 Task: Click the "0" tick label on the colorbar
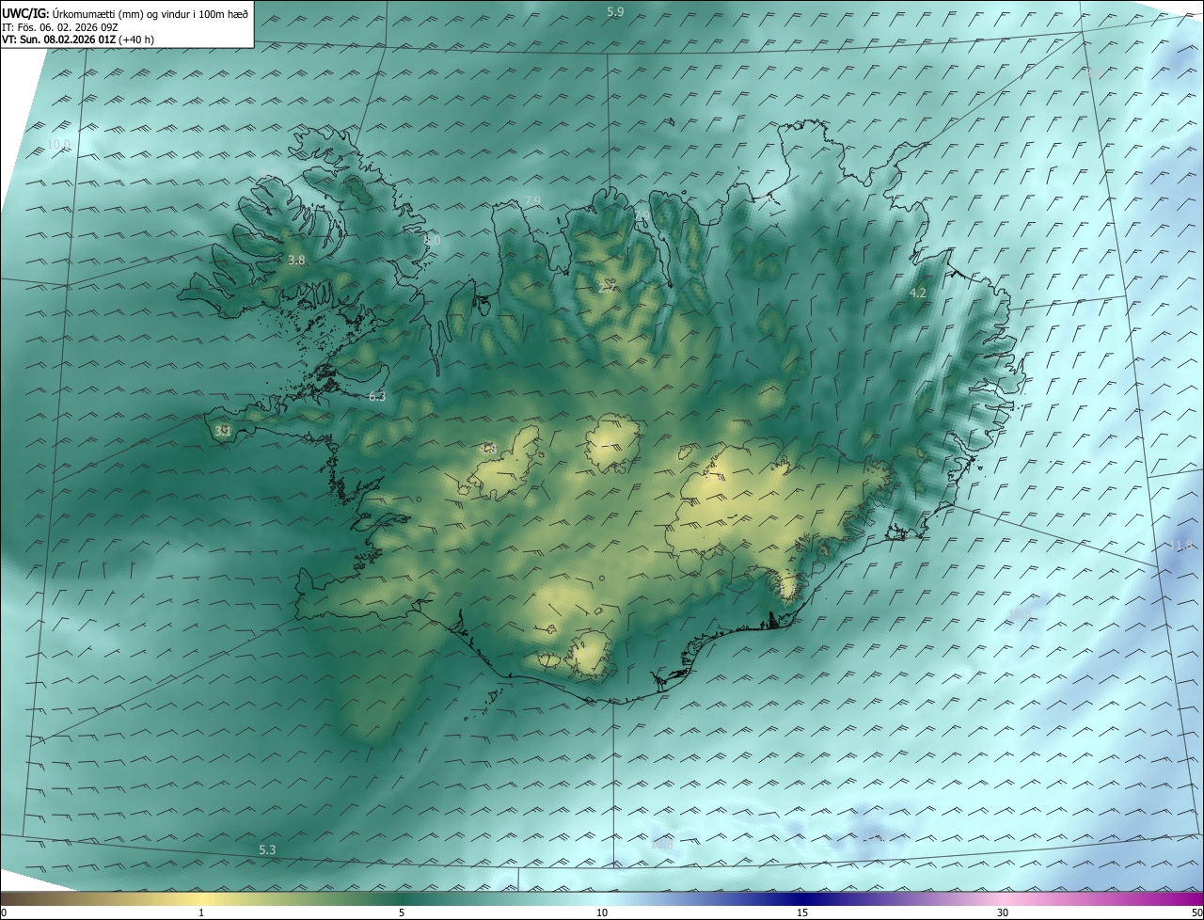4,912
